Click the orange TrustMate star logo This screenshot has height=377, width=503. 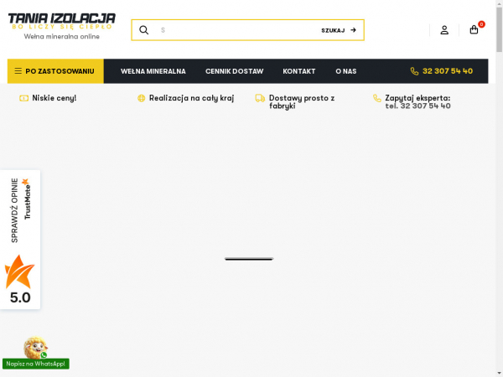click(19, 271)
